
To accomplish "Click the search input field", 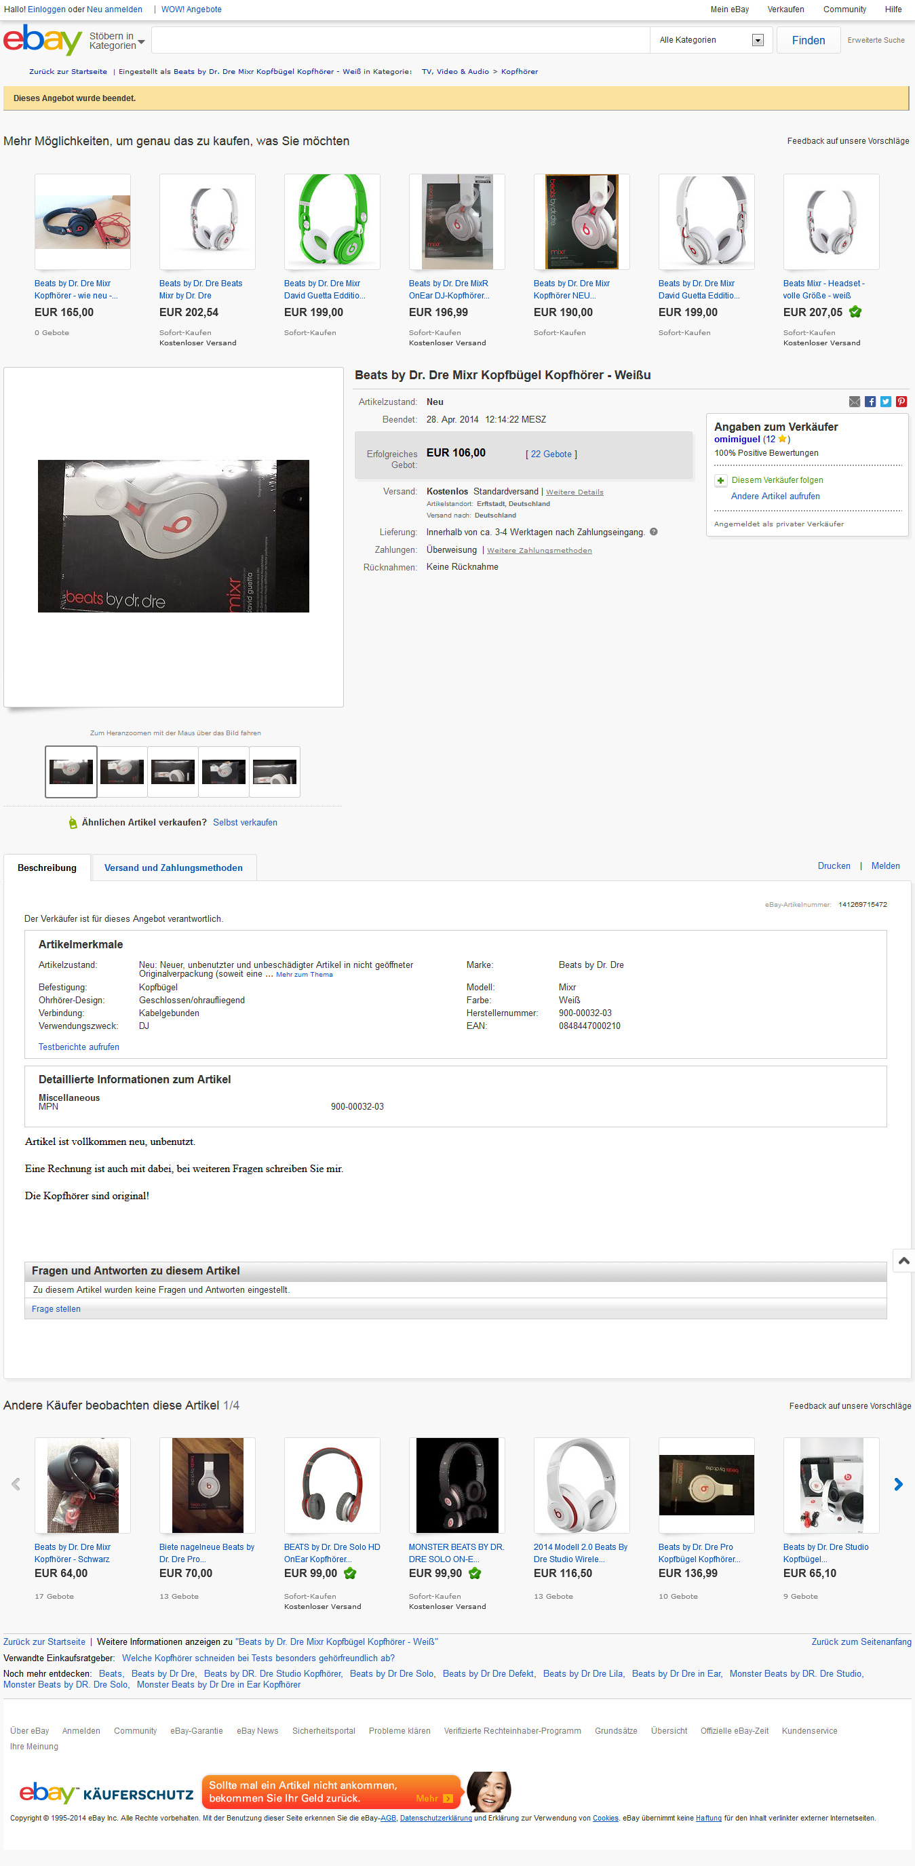I will point(401,41).
